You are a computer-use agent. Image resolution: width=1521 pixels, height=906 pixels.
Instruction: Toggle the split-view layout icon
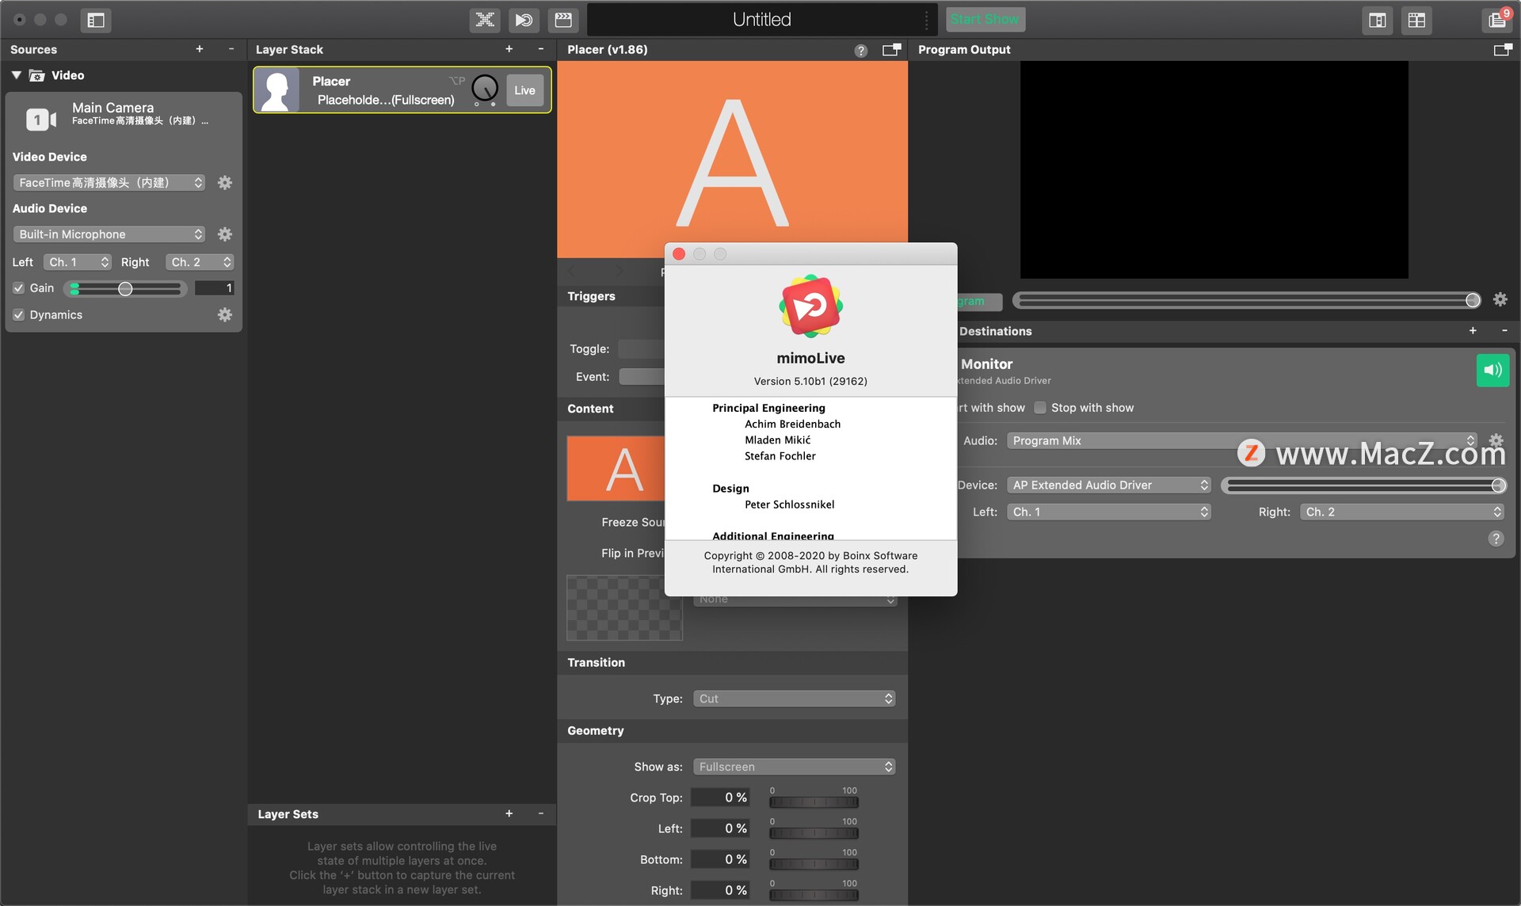tap(1378, 20)
